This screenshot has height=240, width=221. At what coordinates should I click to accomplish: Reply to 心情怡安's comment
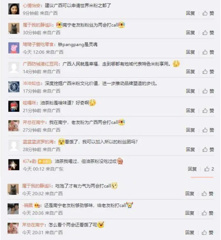(x=190, y=13)
